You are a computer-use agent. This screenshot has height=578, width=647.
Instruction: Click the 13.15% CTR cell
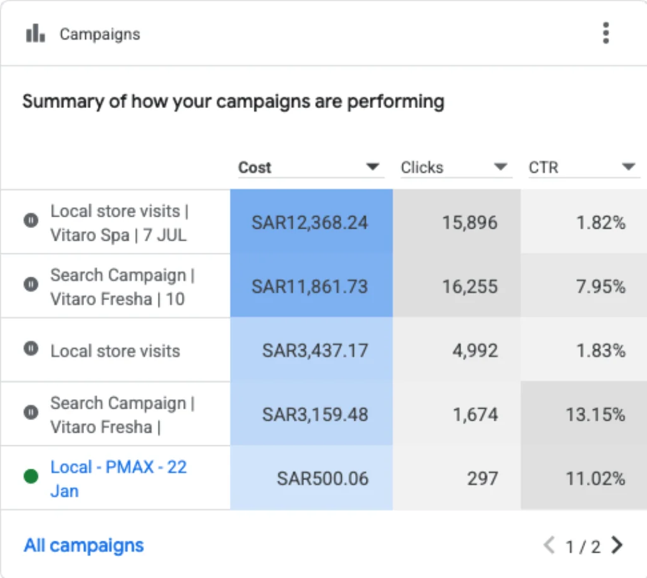click(583, 414)
